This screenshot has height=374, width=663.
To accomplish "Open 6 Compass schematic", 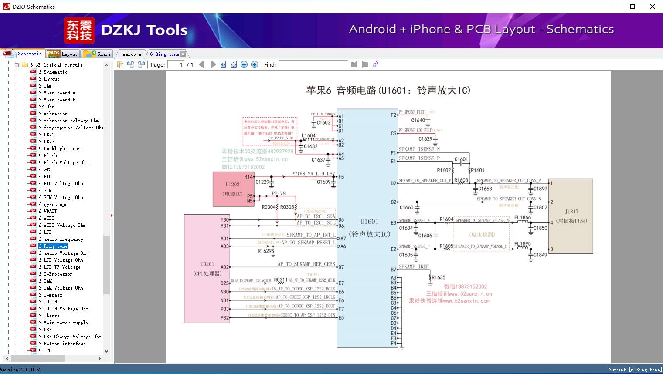I will [x=50, y=295].
